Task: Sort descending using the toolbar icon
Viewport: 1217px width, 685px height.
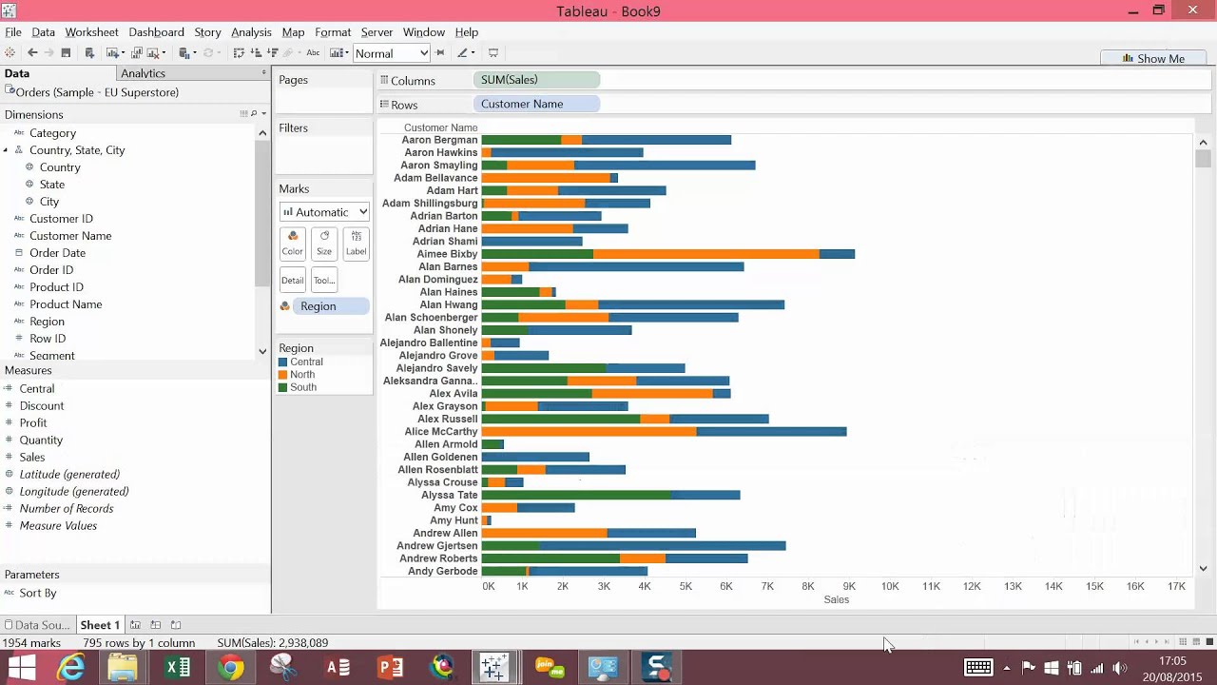Action: 273,53
